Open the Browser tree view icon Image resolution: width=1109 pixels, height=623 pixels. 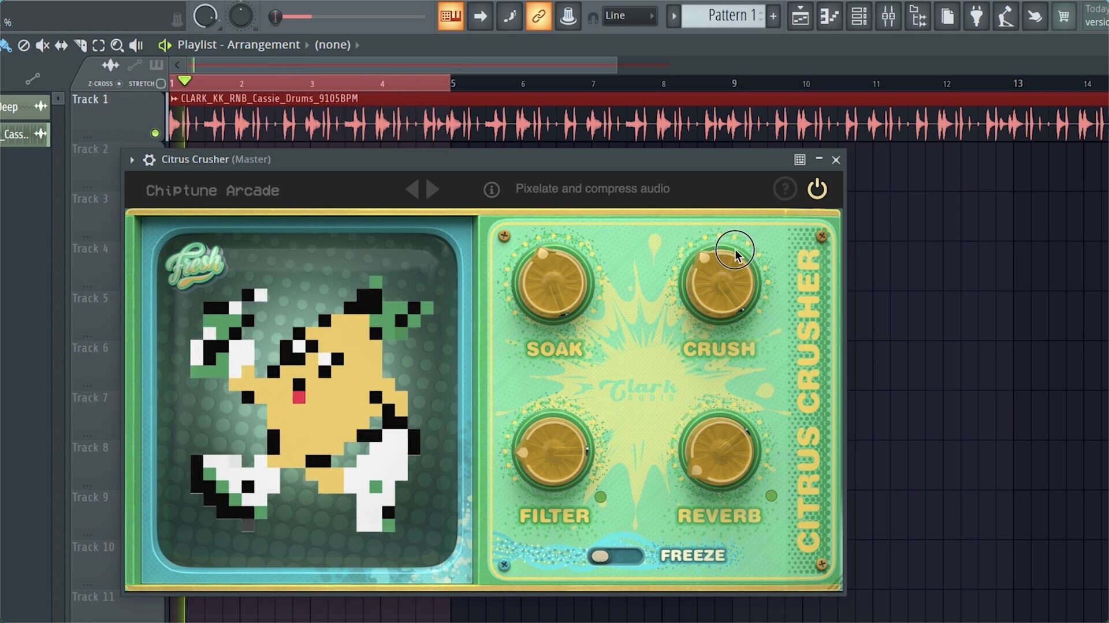[918, 16]
